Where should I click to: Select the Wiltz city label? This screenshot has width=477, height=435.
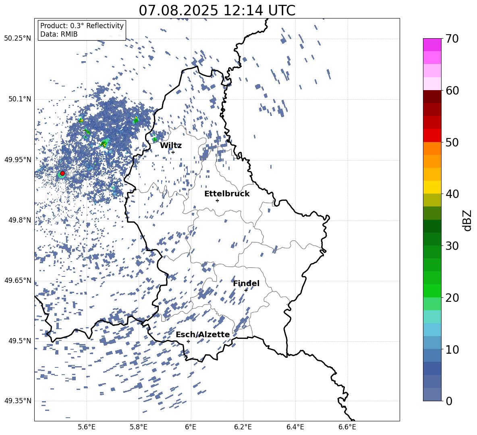click(x=171, y=146)
